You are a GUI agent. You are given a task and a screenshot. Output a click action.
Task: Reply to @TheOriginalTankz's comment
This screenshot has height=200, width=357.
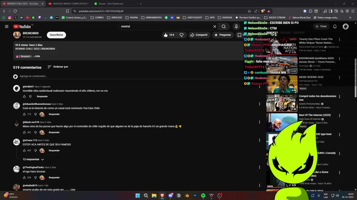click(x=54, y=177)
